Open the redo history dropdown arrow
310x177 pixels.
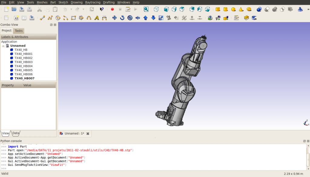point(84,9)
